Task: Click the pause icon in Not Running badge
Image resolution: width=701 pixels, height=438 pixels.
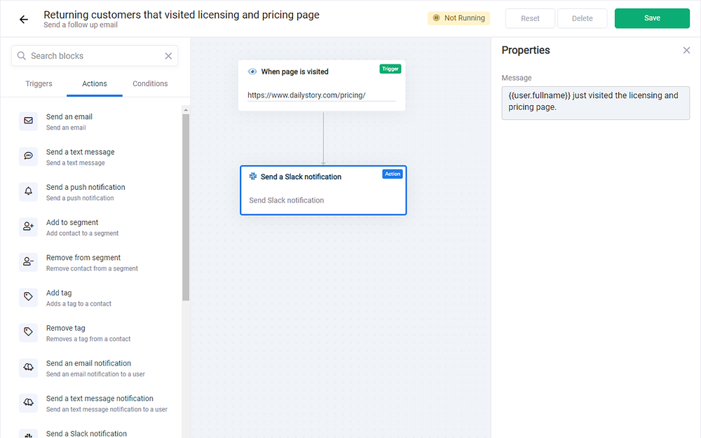Action: click(x=436, y=18)
